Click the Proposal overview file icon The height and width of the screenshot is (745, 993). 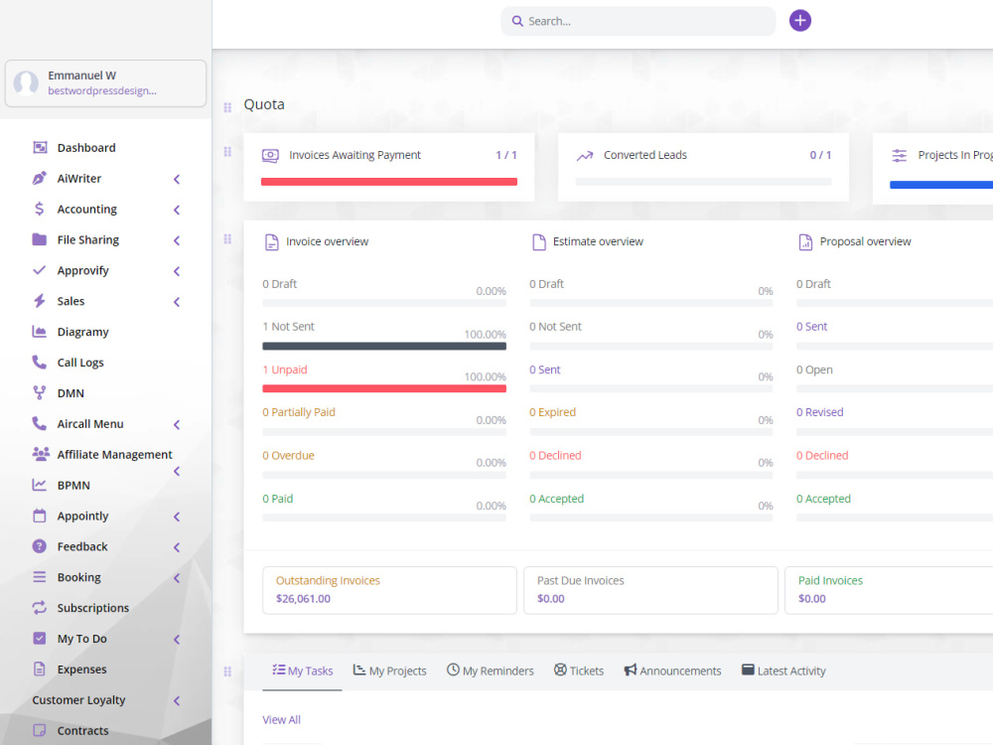pos(805,242)
